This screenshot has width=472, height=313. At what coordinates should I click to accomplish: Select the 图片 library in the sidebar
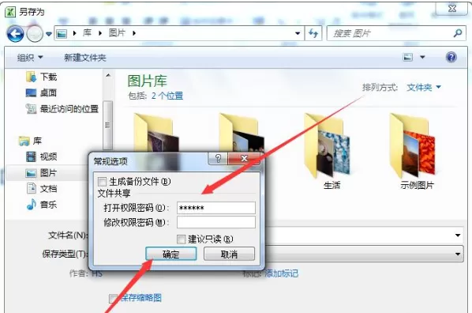(x=42, y=173)
